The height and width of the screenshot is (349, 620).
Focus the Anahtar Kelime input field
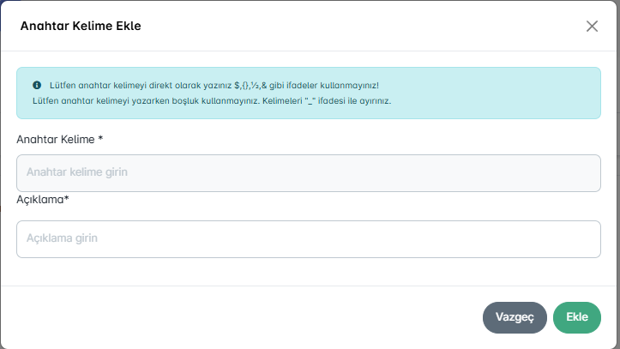pos(309,173)
